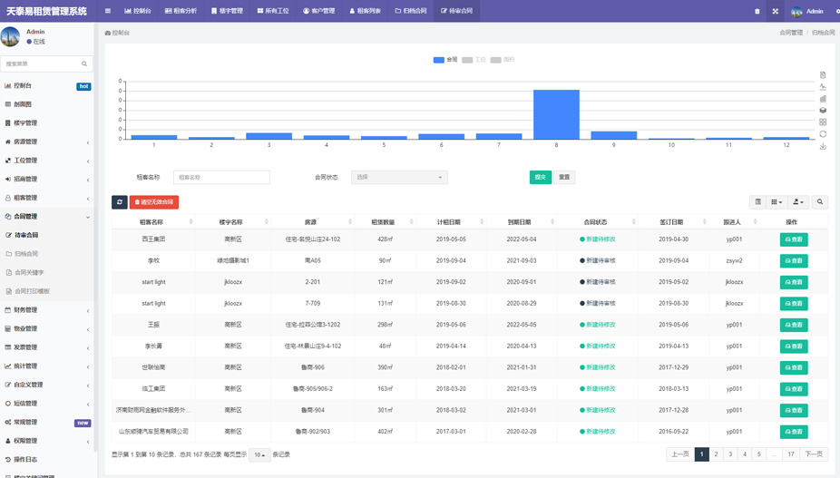Click the sidebar search magnifier icon
840x478 pixels.
pos(84,63)
